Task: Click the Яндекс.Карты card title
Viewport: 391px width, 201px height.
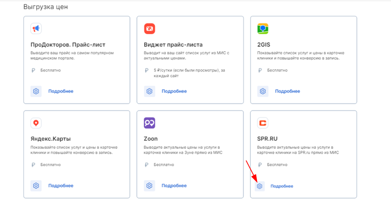Action: point(51,139)
